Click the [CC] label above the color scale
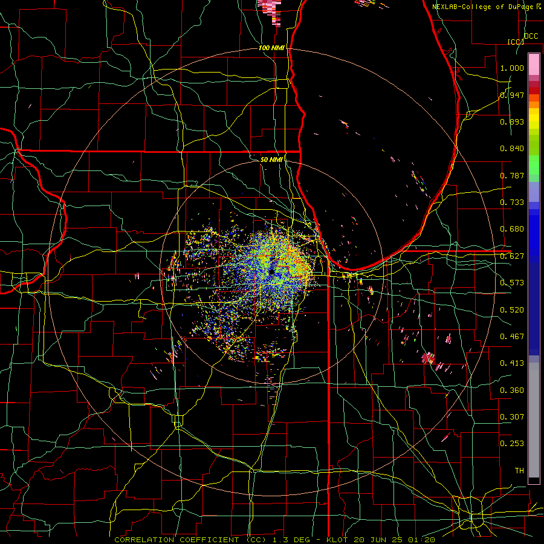The height and width of the screenshot is (544, 544). coord(516,42)
